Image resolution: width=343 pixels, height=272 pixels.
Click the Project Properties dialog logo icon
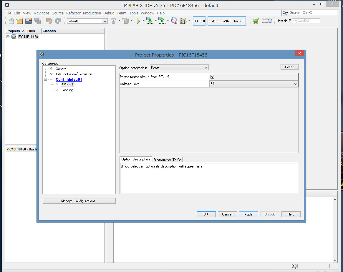point(42,54)
